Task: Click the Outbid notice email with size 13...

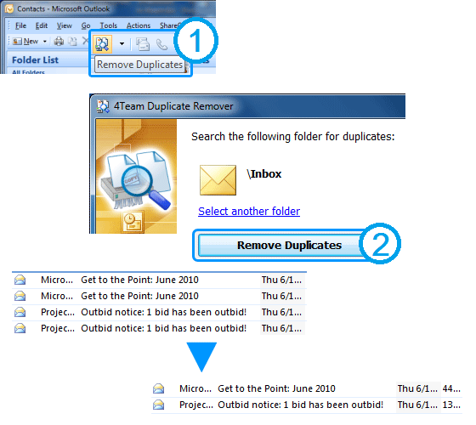Action: [x=307, y=405]
